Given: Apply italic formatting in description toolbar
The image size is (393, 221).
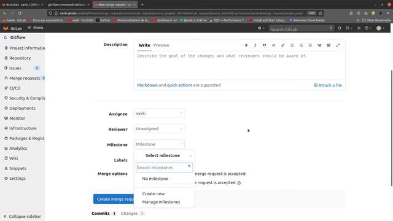Looking at the screenshot, I should [x=255, y=45].
